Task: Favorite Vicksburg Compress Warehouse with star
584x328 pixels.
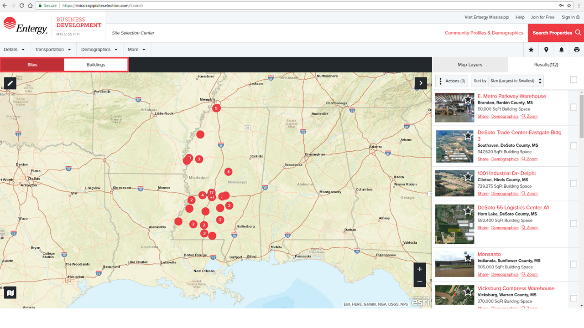Action: tap(468, 292)
